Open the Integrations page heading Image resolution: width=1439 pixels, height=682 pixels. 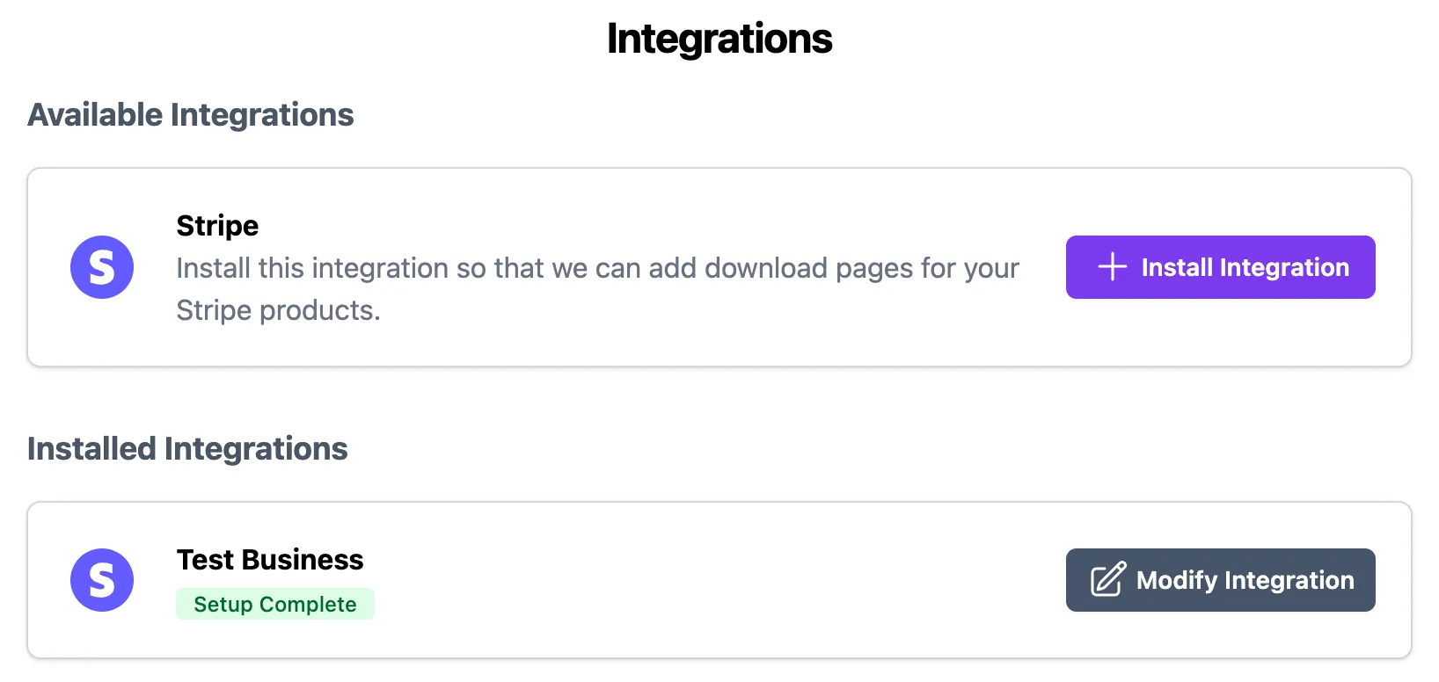pyautogui.click(x=719, y=39)
